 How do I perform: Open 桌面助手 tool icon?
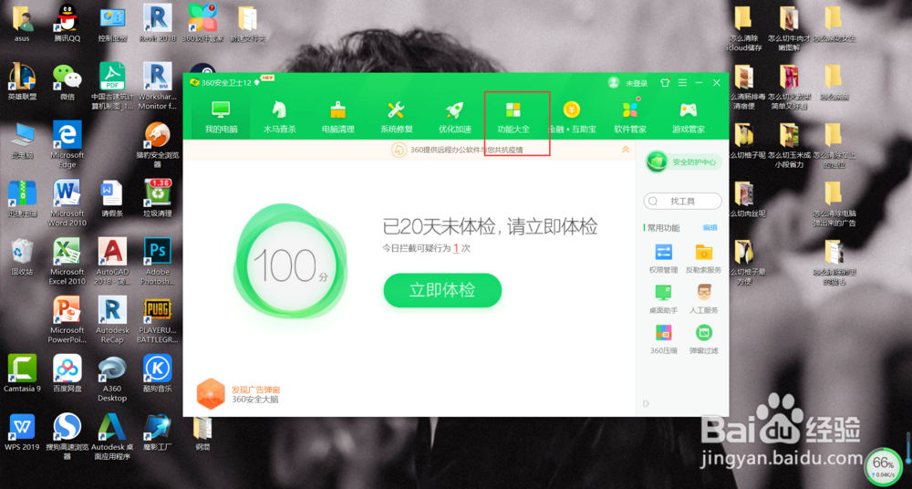click(663, 298)
